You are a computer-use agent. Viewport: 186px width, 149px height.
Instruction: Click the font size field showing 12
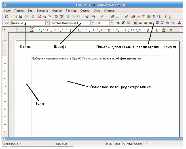coord(104,23)
